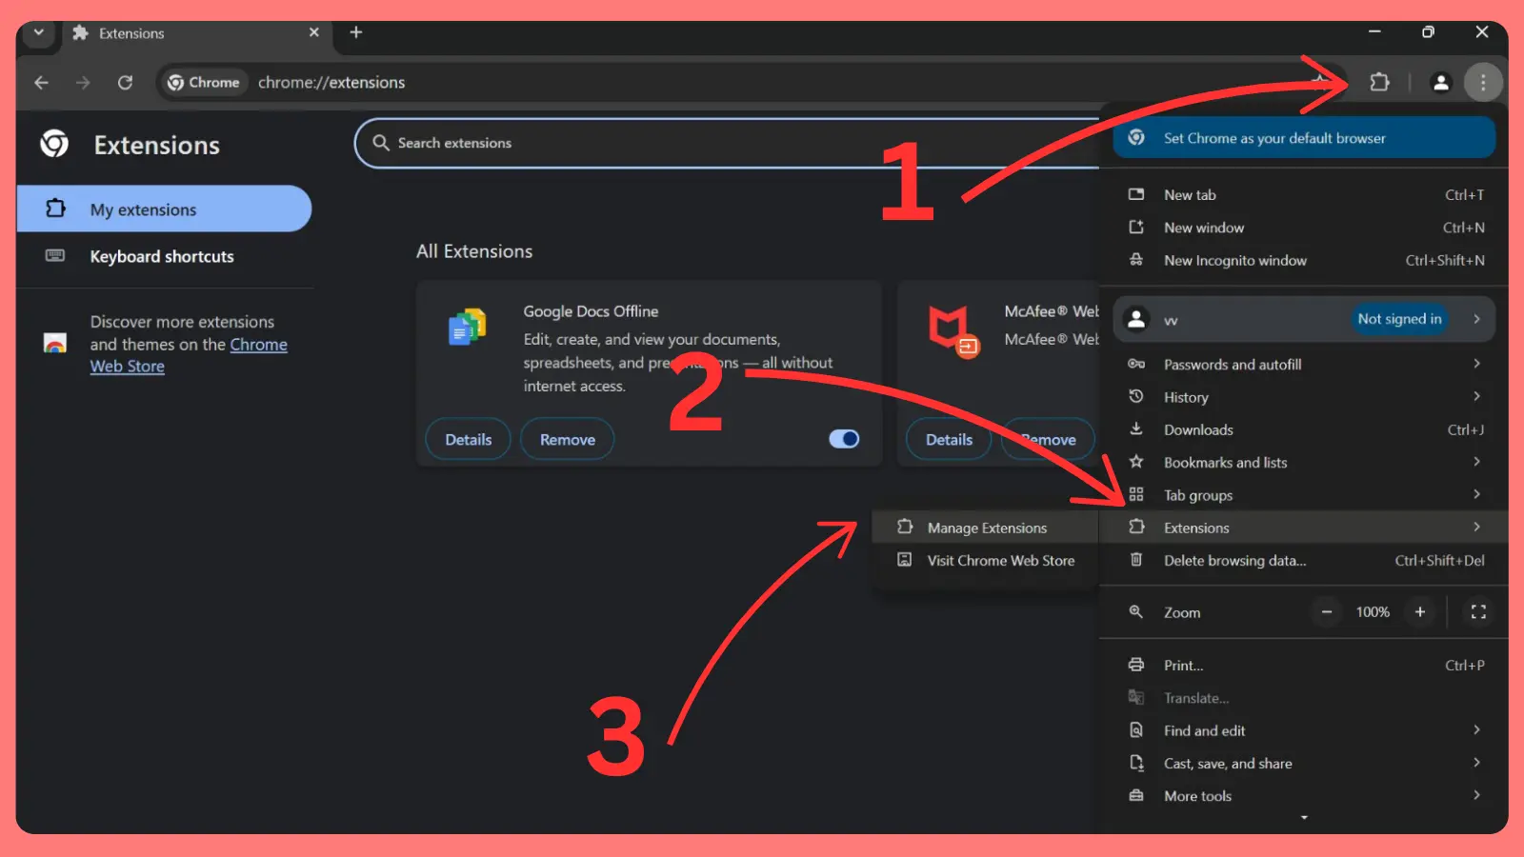
Task: Click the fullscreen icon beside Zoom controls
Action: coord(1477,612)
